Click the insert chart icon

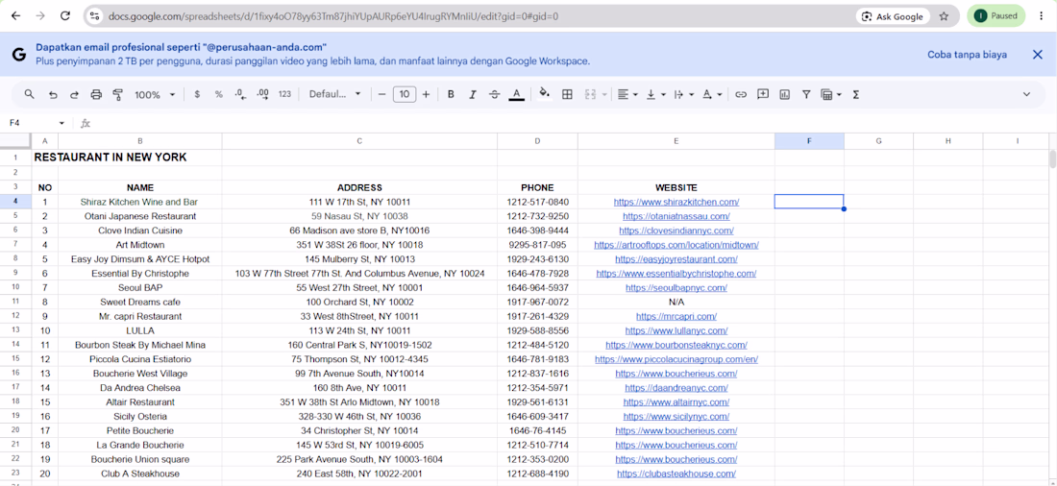coord(784,94)
